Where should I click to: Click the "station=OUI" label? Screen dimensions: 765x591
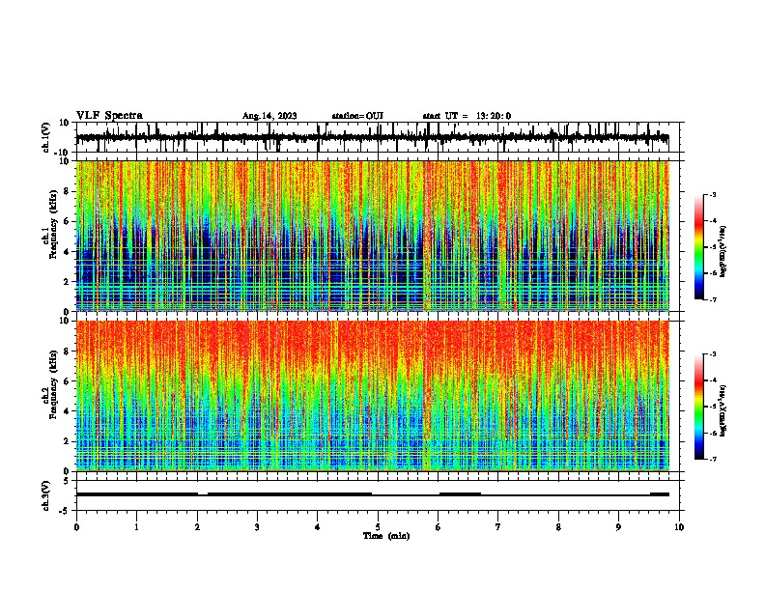357,116
